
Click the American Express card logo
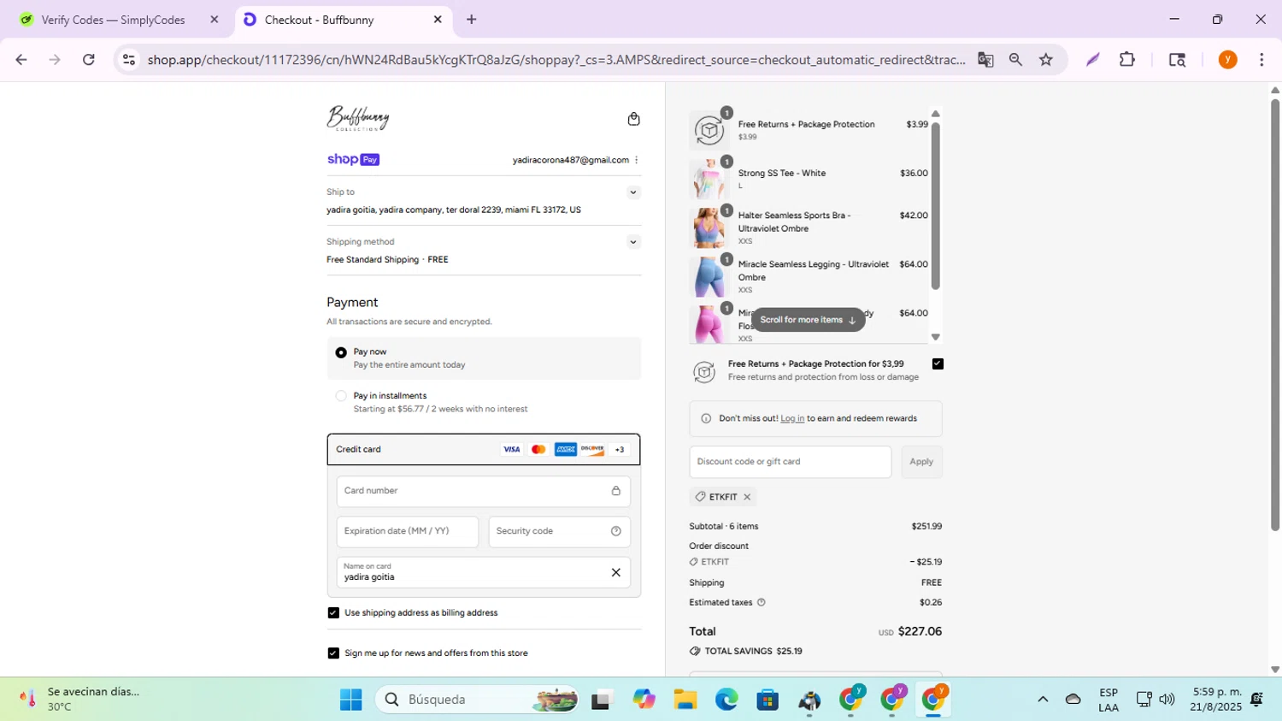[565, 450]
